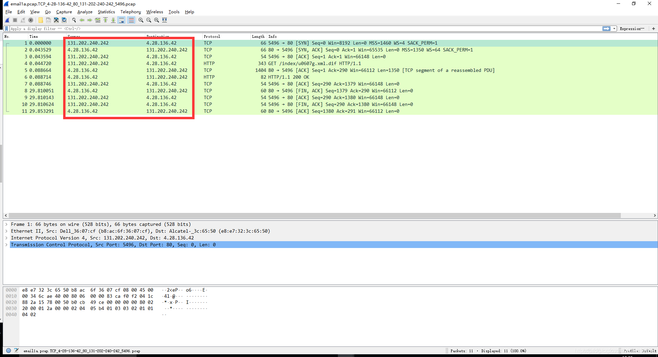Viewport: 658px width, 357px height.
Task: Click the restart capture icon
Action: point(23,20)
